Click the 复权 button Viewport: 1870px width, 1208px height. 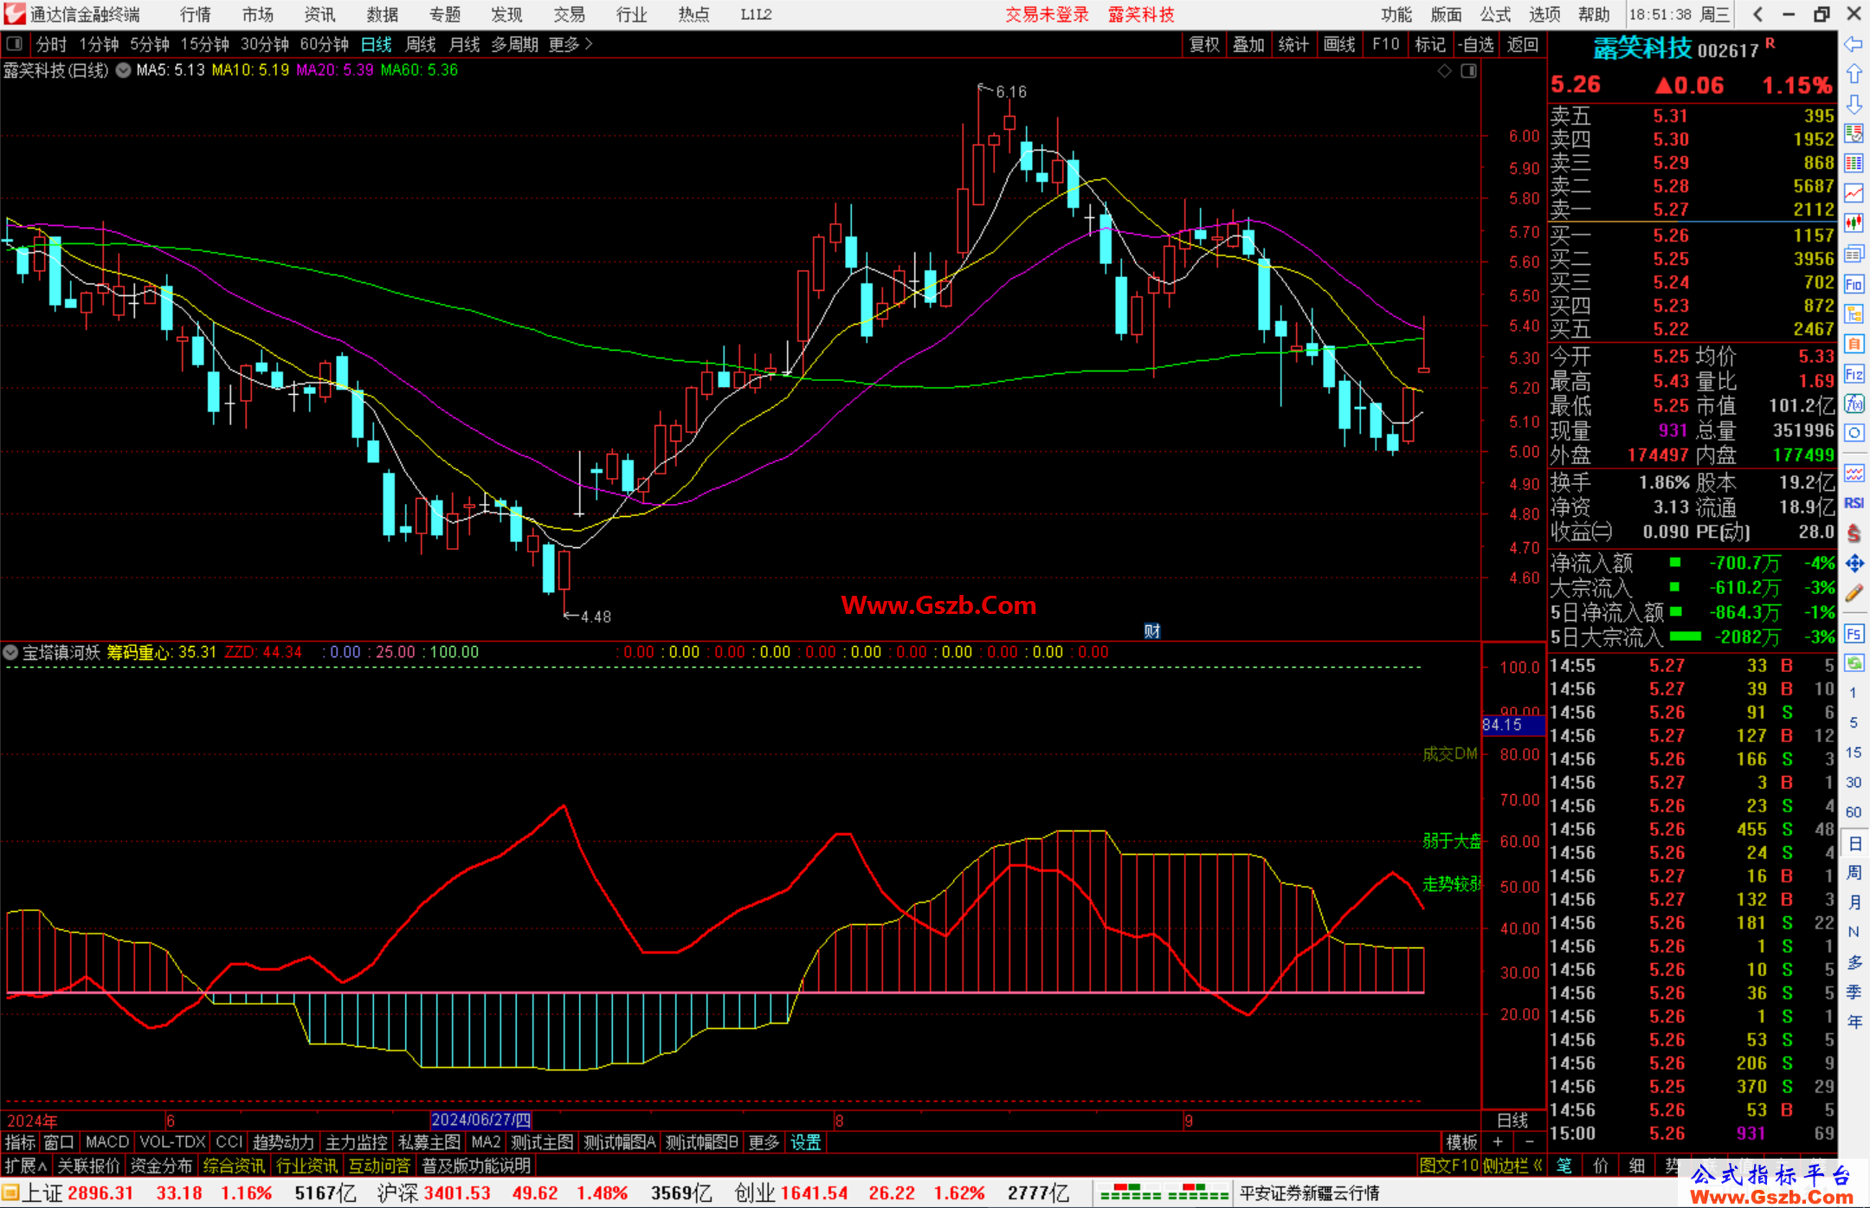1204,44
